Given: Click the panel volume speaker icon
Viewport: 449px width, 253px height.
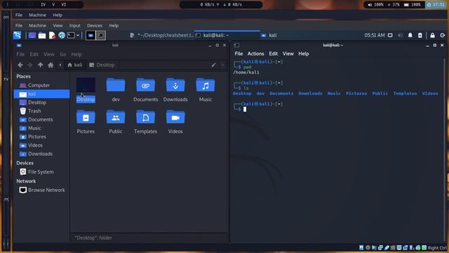Looking at the screenshot, I should point(400,35).
